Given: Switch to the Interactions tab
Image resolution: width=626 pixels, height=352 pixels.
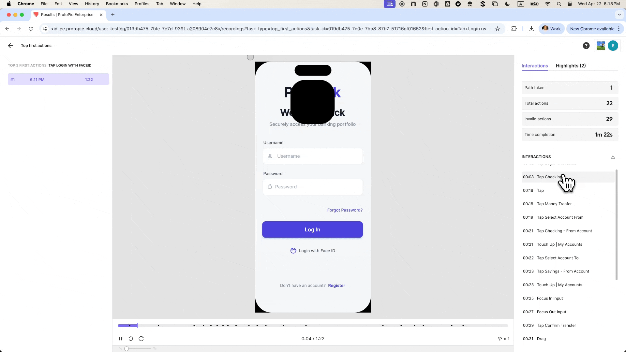Looking at the screenshot, I should point(535,66).
